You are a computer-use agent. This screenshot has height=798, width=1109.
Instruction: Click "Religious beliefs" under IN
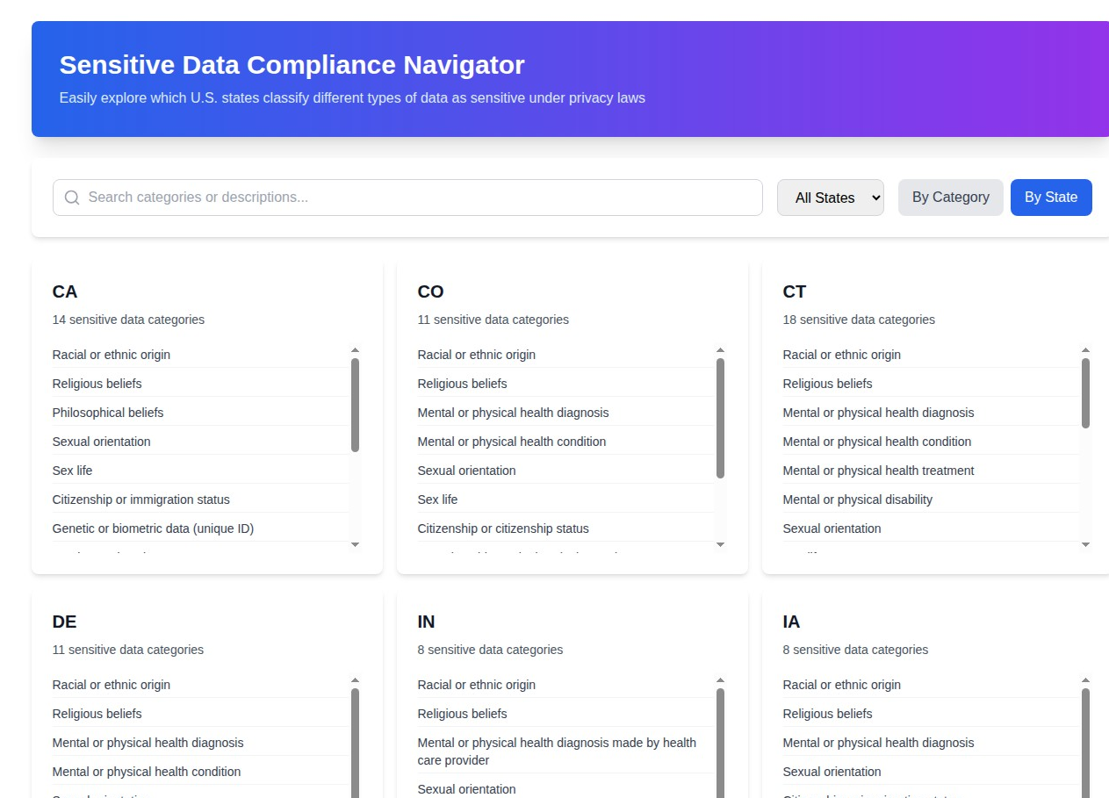pyautogui.click(x=462, y=713)
